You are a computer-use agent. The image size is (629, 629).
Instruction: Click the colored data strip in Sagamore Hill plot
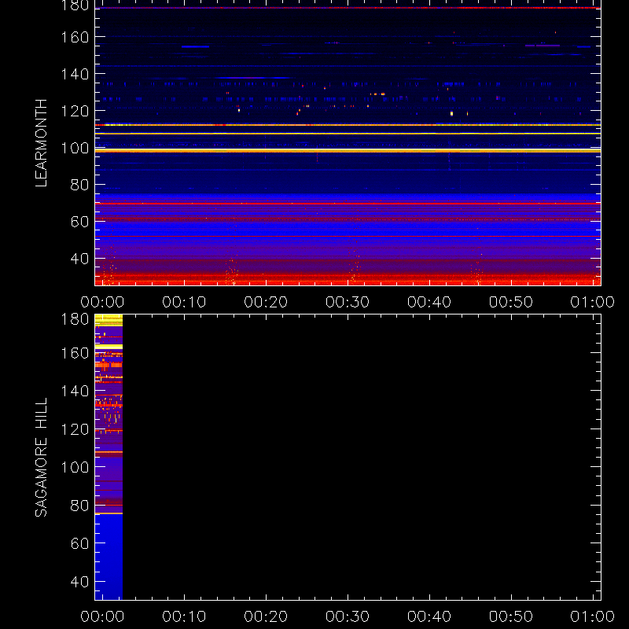(x=109, y=458)
